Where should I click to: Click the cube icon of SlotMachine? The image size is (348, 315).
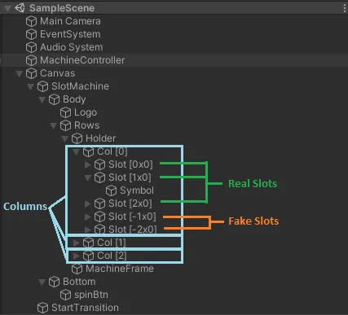[42, 86]
